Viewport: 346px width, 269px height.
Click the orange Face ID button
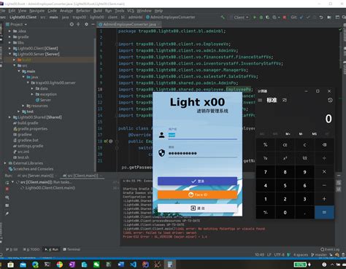(x=197, y=195)
